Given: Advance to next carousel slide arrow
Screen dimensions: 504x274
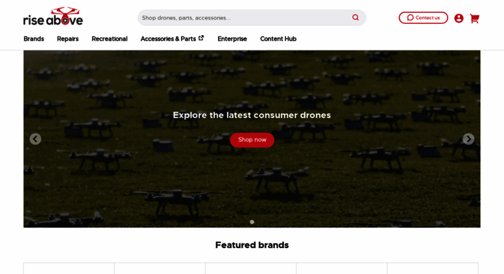Looking at the screenshot, I should point(468,139).
